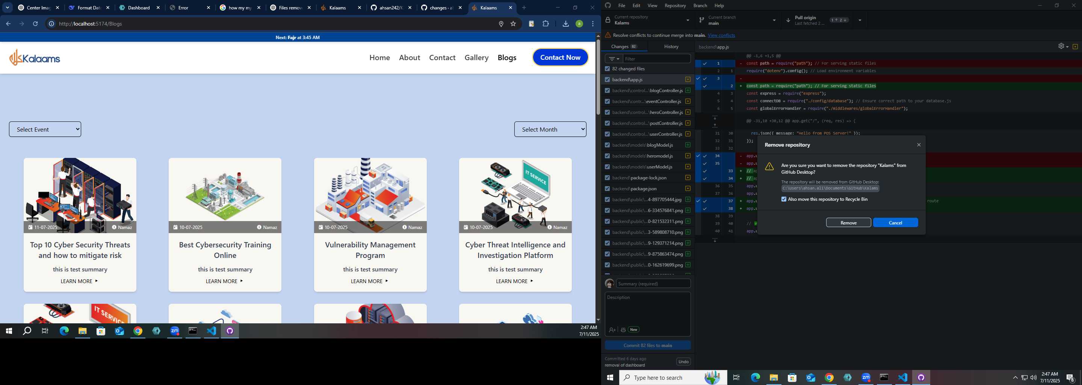The height and width of the screenshot is (385, 1082).
Task: Open File Explorer on the right taskbar
Action: coord(774,377)
